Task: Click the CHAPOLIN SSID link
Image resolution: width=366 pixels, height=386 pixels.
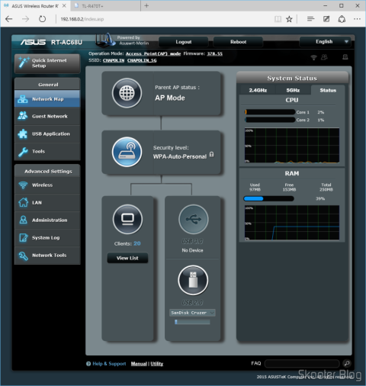Action: point(114,60)
